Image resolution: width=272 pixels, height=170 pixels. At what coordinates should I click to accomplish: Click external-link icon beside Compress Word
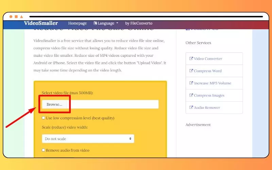click(x=191, y=71)
